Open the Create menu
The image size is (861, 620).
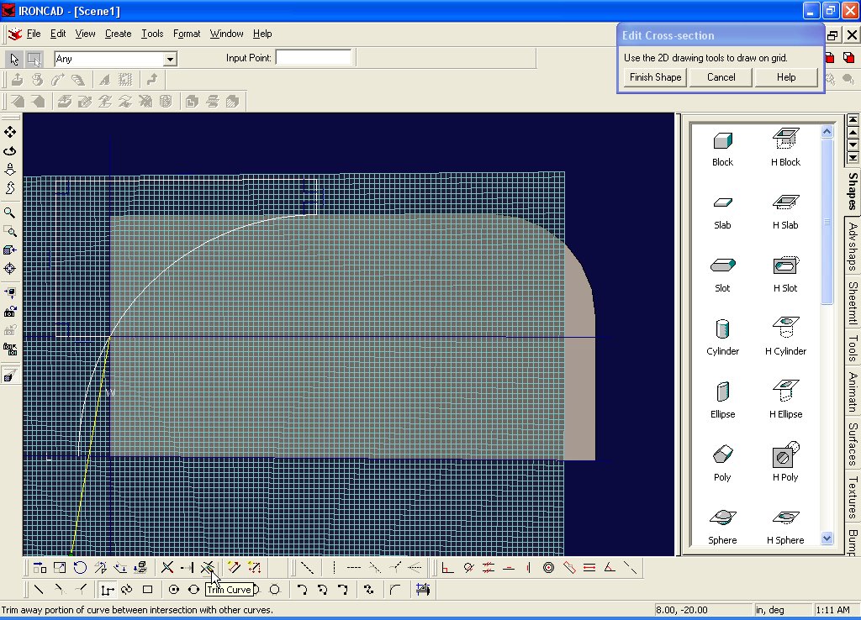(118, 34)
